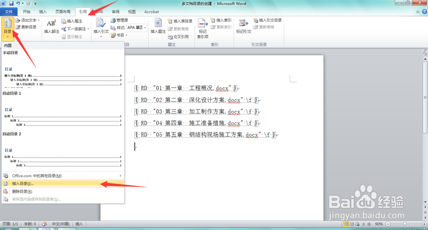Expand the Add Text (添加文字) dropdown
The height and width of the screenshot is (230, 428).
click(39, 20)
